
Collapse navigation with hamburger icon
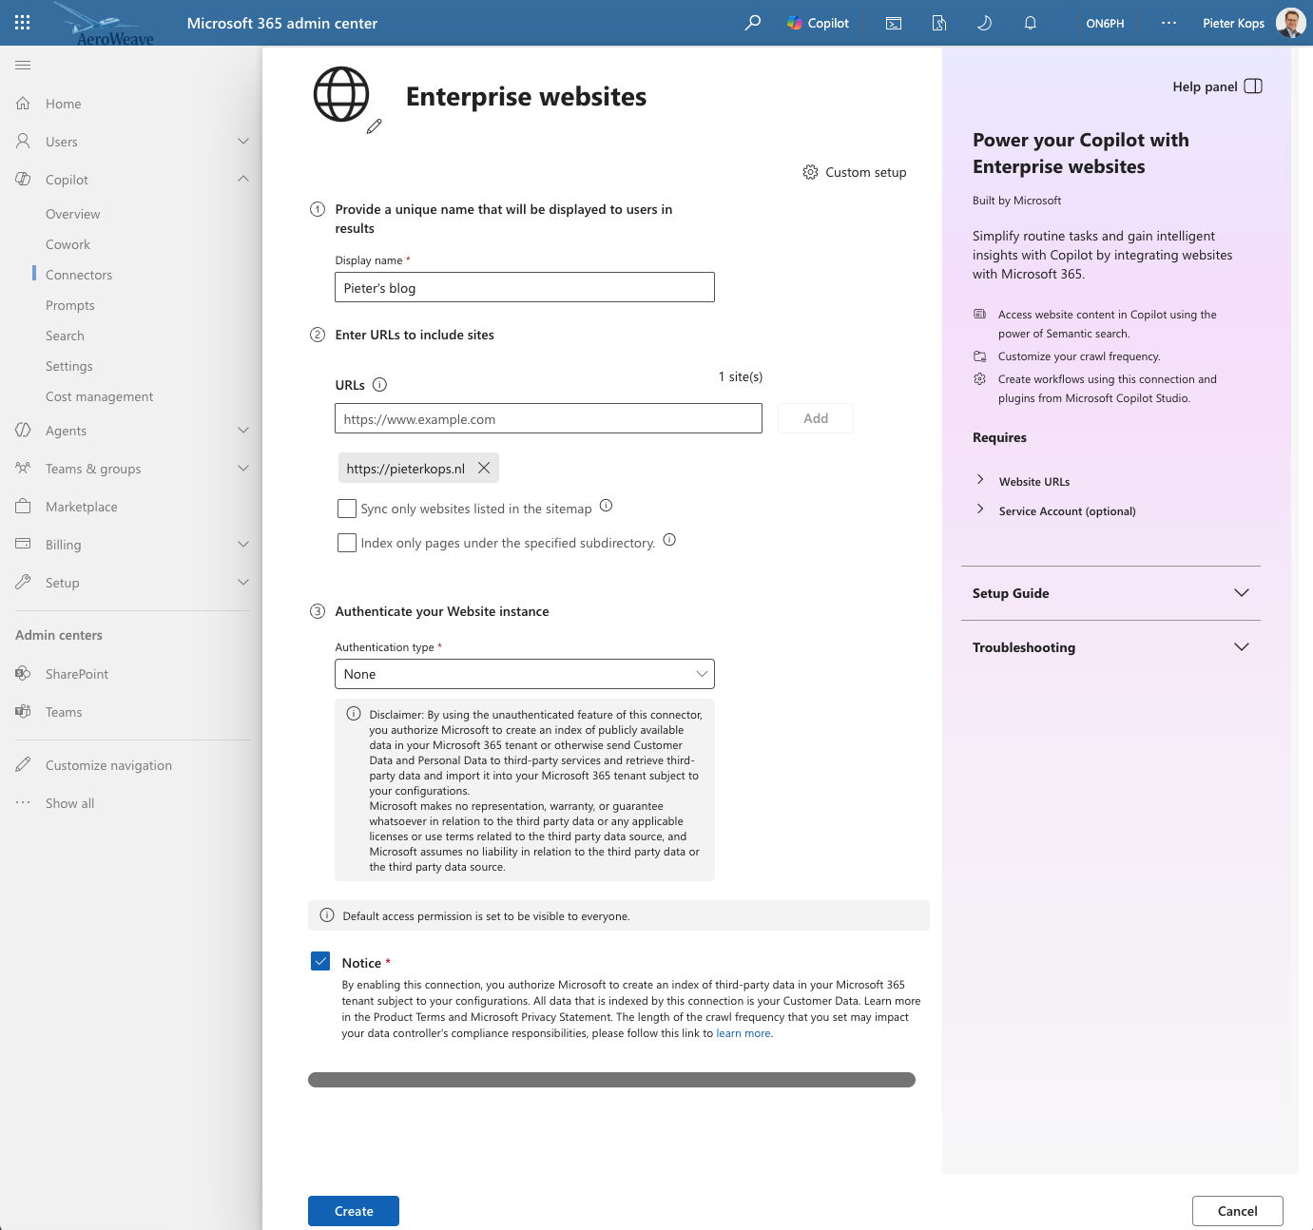pyautogui.click(x=23, y=65)
